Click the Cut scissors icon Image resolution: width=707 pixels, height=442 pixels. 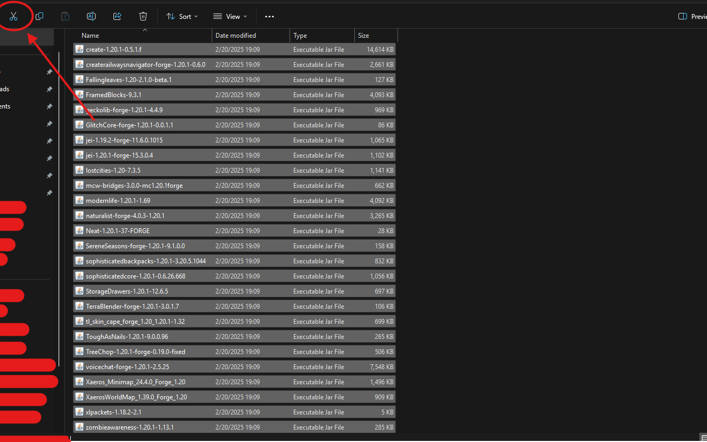pyautogui.click(x=14, y=16)
